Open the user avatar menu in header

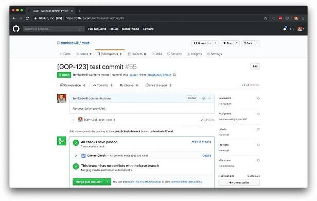[x=301, y=29]
